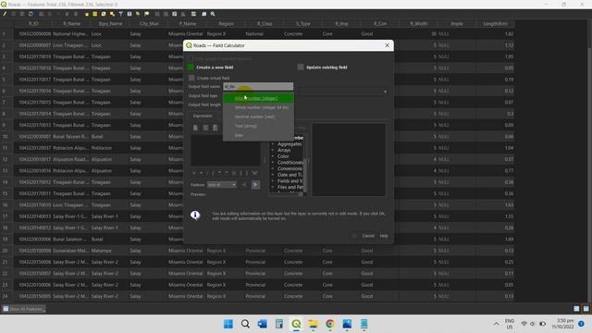Open the update existing field combo box
The image size is (592, 333).
(343, 92)
